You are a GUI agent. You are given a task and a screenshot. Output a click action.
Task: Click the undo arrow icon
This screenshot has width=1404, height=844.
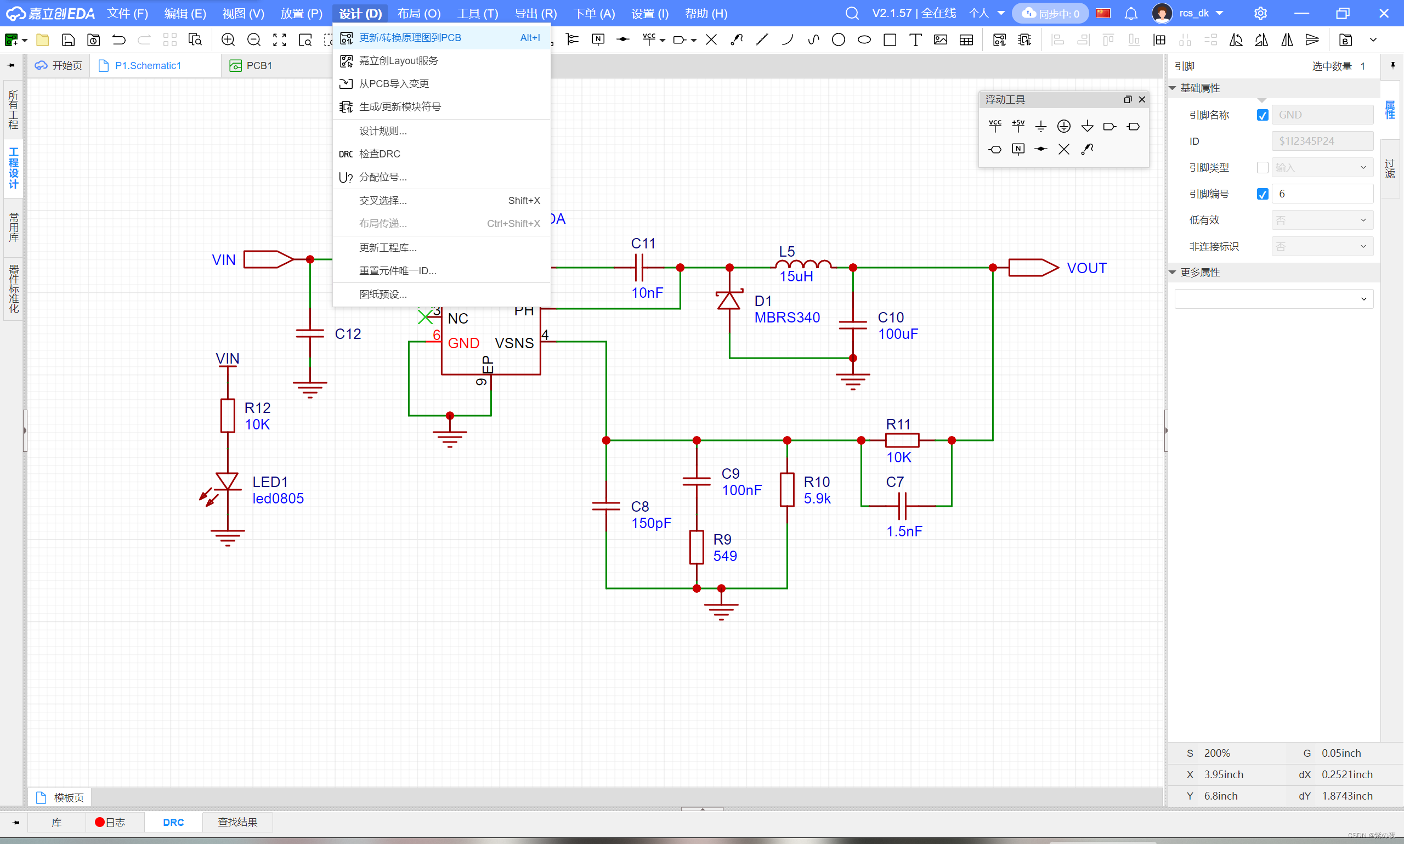pos(119,39)
